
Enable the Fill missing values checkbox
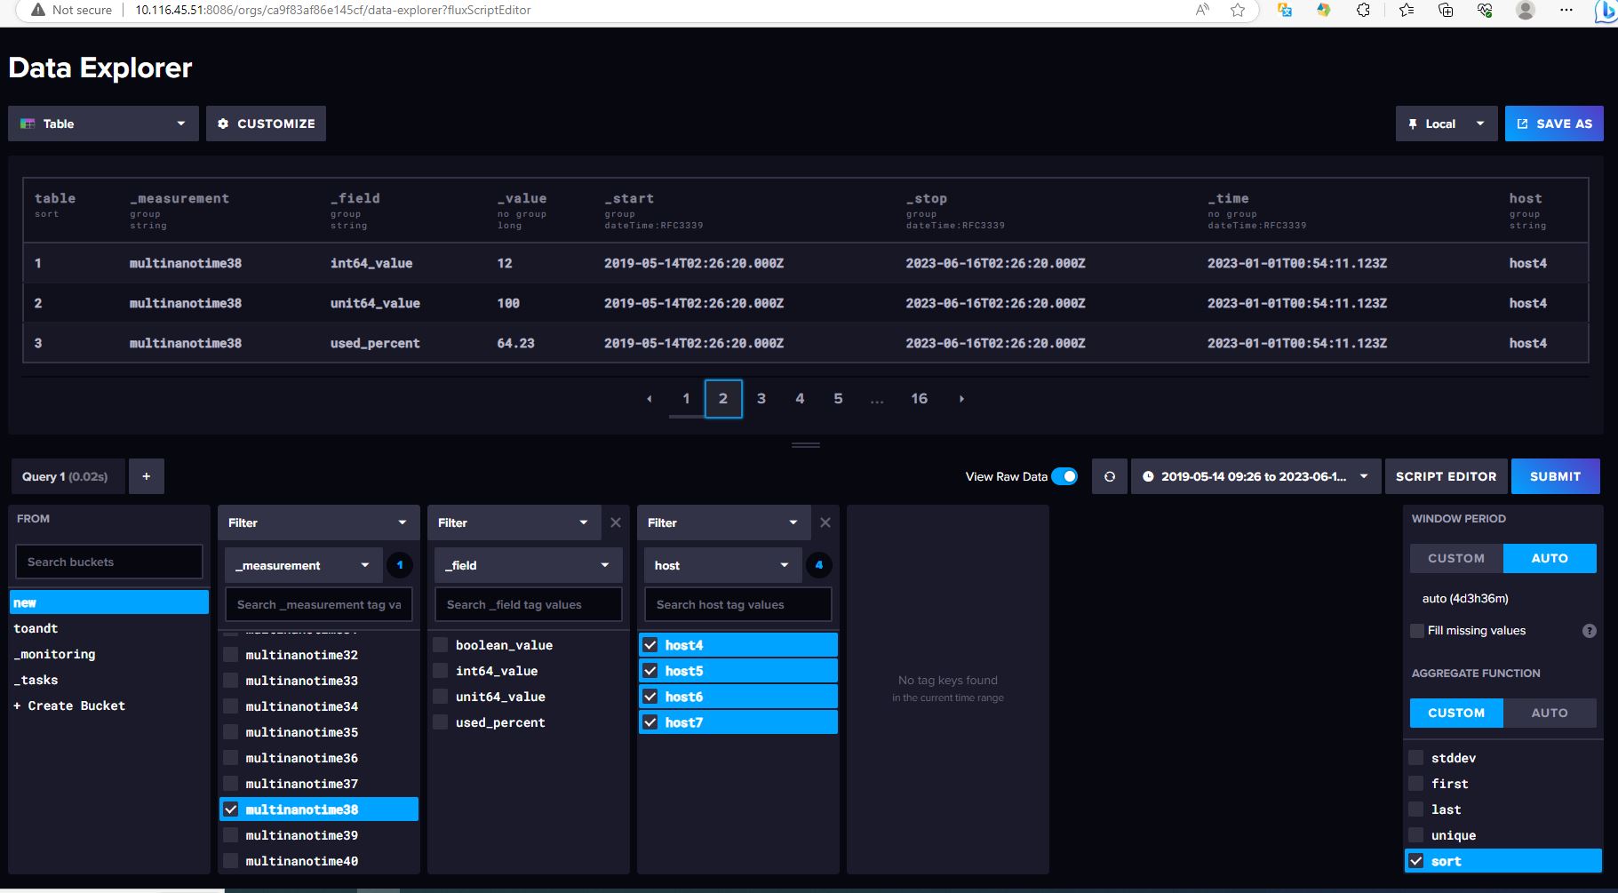(x=1417, y=631)
